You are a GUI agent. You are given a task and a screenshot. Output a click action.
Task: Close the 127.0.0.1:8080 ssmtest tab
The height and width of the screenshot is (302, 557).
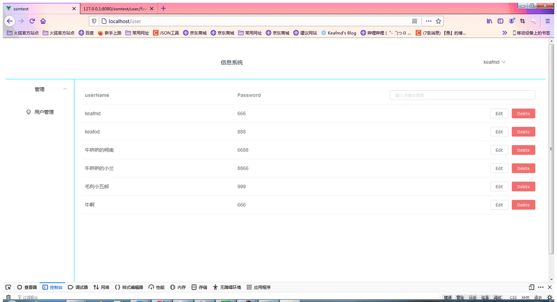click(152, 9)
